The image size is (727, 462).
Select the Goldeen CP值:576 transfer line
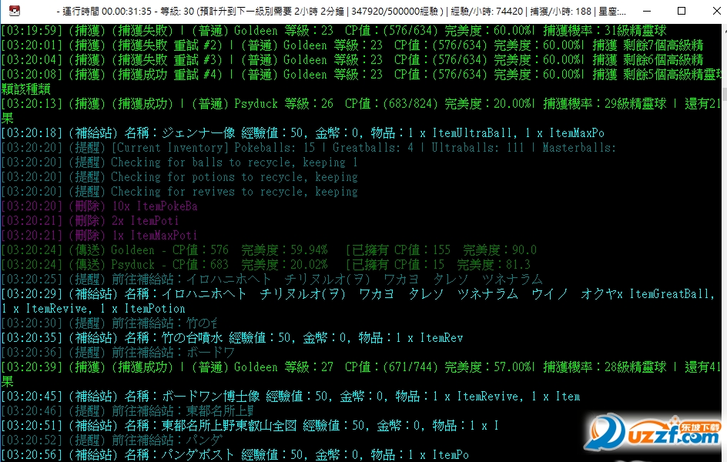[x=269, y=250]
